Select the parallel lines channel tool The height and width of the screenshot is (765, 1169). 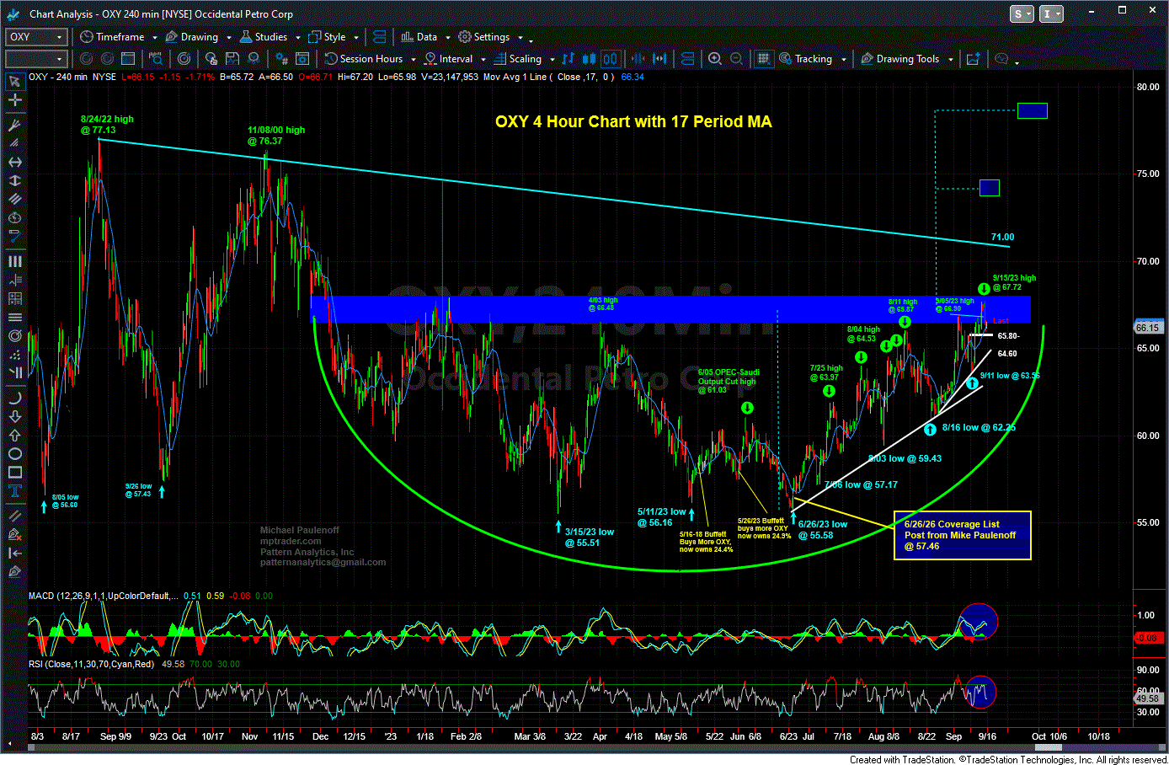point(14,200)
